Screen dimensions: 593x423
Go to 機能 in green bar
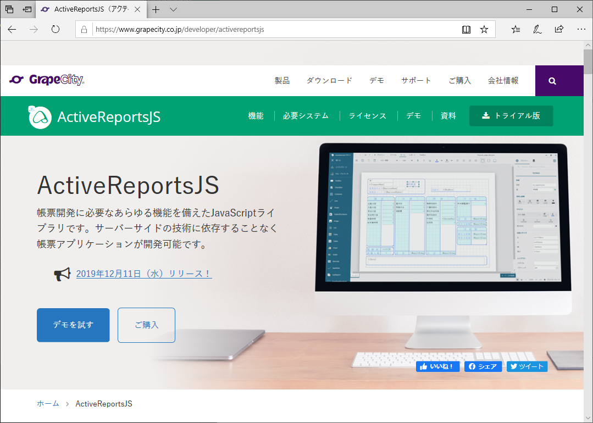click(256, 116)
